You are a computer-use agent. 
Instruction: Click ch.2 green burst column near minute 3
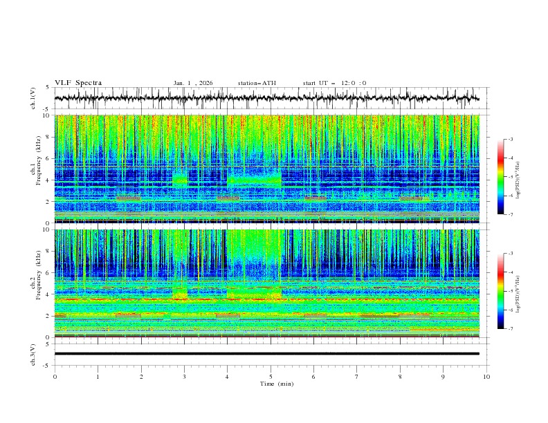[180, 263]
